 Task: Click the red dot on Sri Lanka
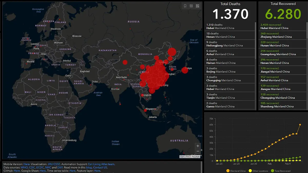(120, 104)
